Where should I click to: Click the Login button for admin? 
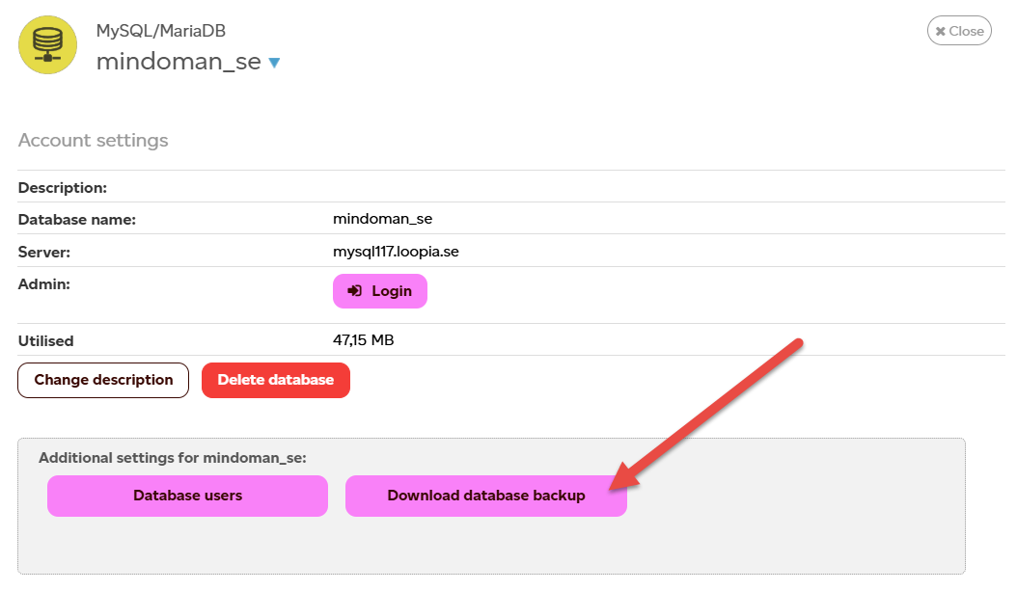click(x=380, y=291)
